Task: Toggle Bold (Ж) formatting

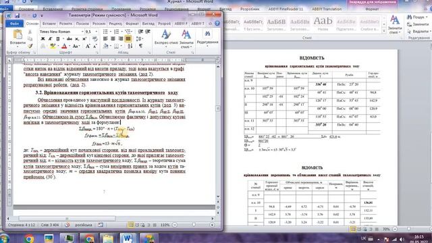Action: click(x=43, y=39)
